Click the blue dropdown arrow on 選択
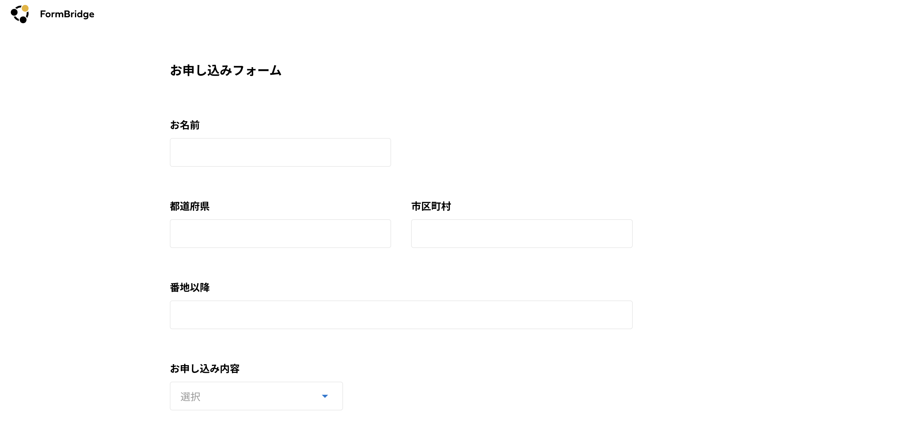Viewport: 899px width, 431px height. point(325,396)
